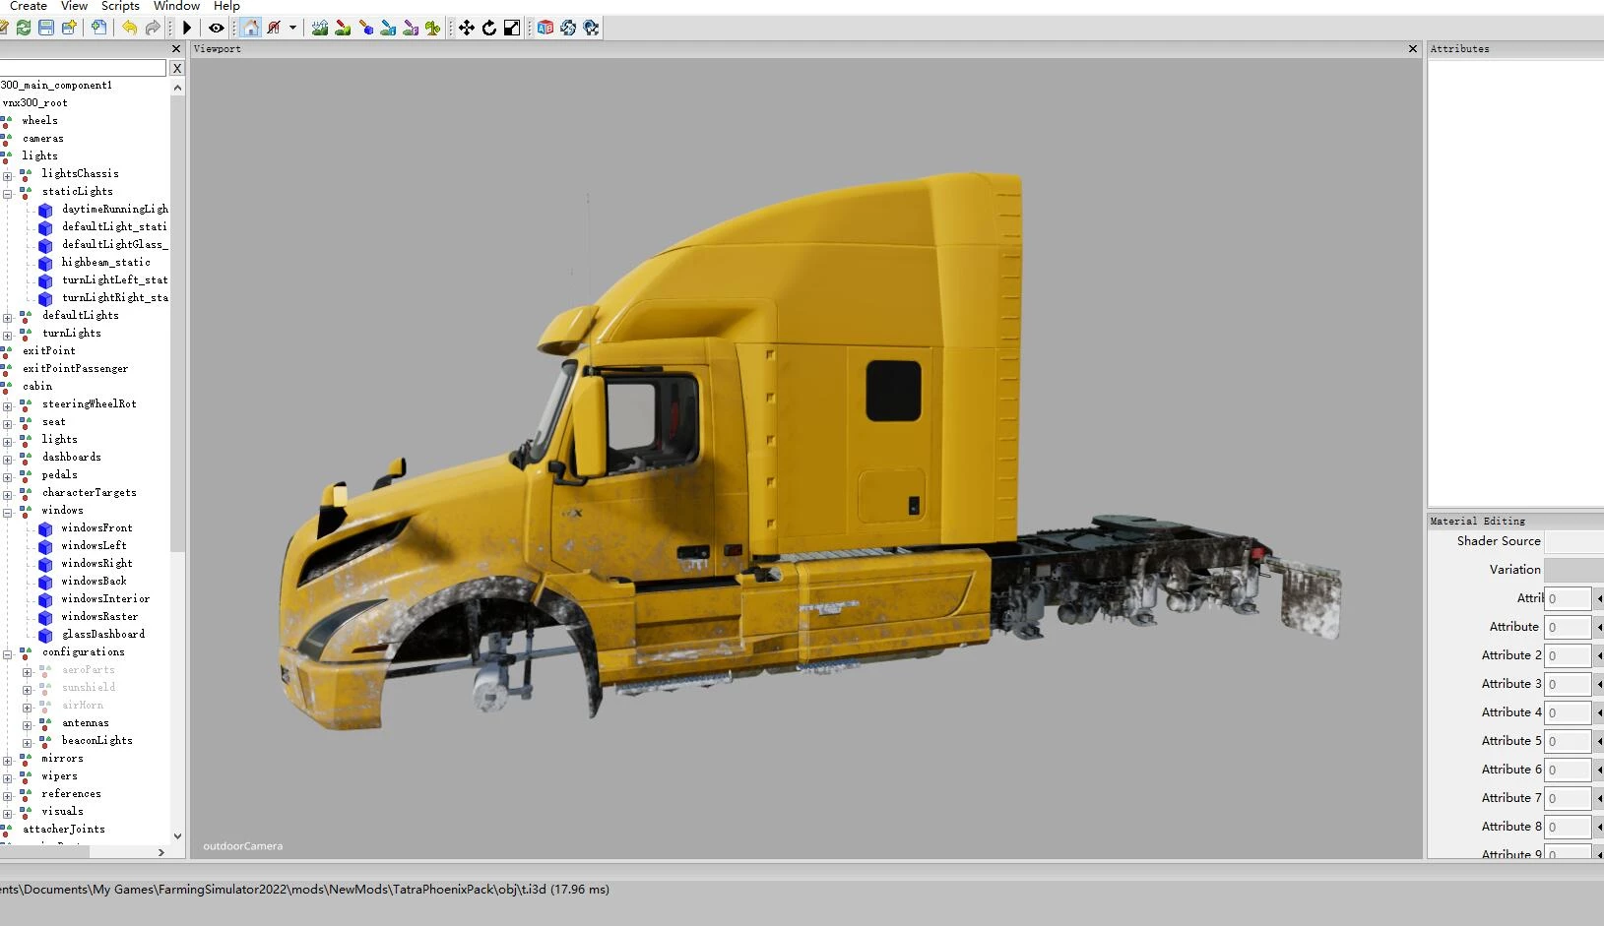Click the Attribute 3 value field
This screenshot has height=926, width=1604.
(1567, 684)
